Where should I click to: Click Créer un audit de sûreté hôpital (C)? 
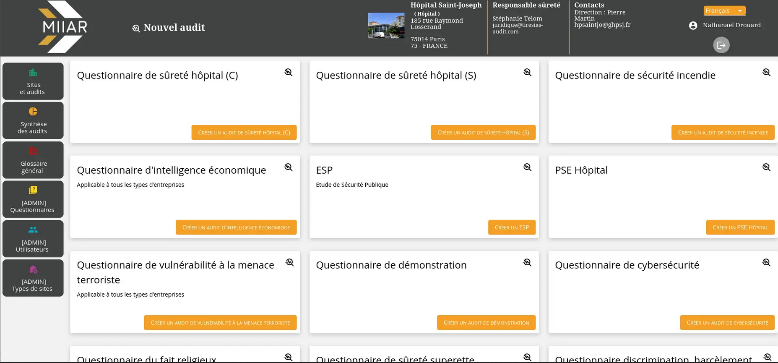(x=244, y=133)
